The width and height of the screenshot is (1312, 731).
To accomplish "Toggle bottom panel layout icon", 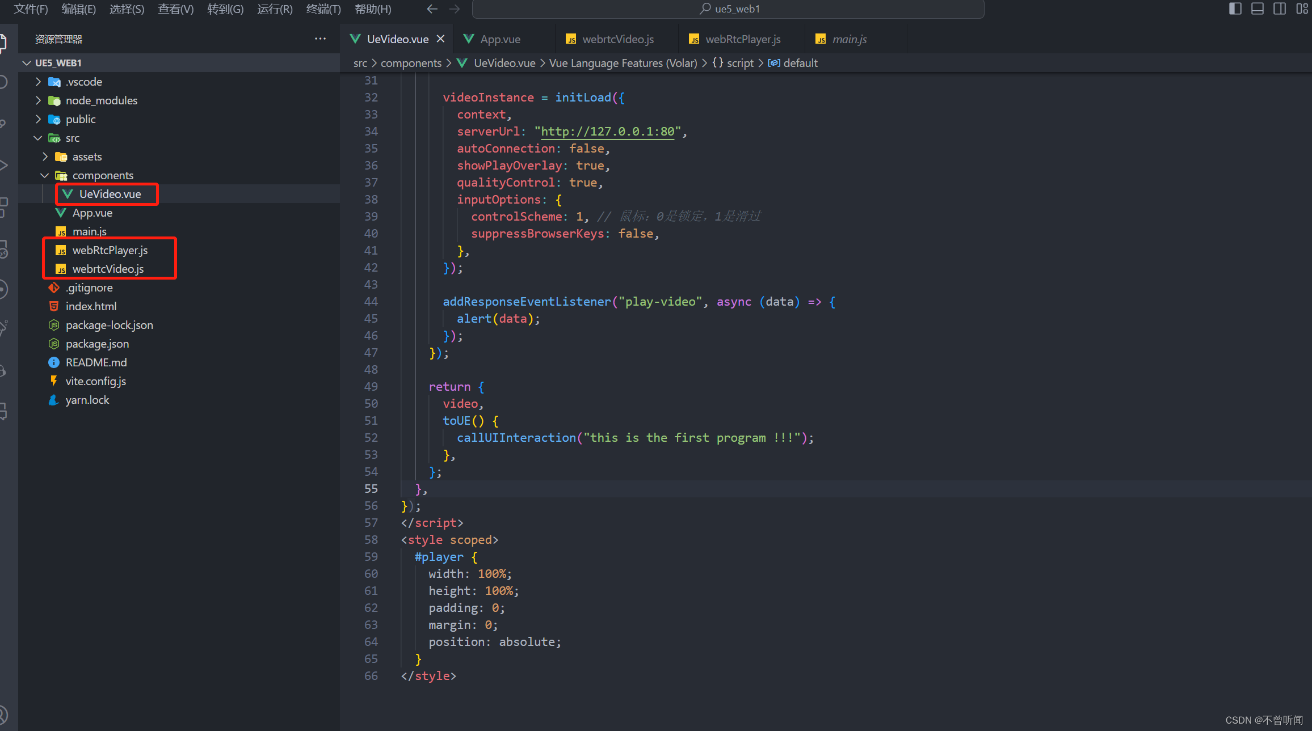I will pyautogui.click(x=1257, y=9).
